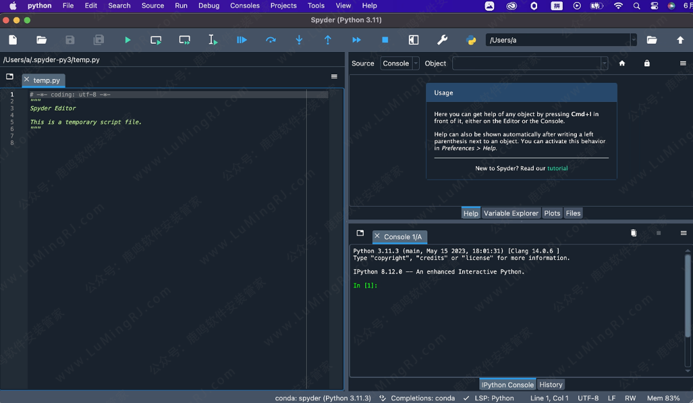Toggle the Help pane lock icon
This screenshot has height=403, width=693.
click(647, 64)
